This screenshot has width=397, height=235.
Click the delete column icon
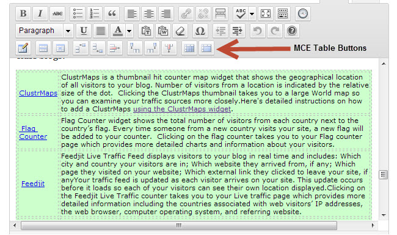tap(169, 48)
